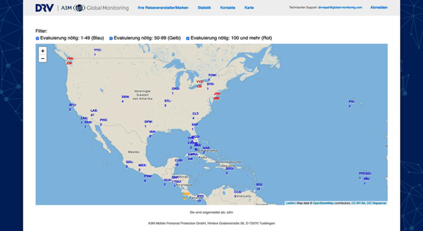423x231 pixels.
Task: Disable the 100 und mehr (Rot) filter
Action: [188, 38]
